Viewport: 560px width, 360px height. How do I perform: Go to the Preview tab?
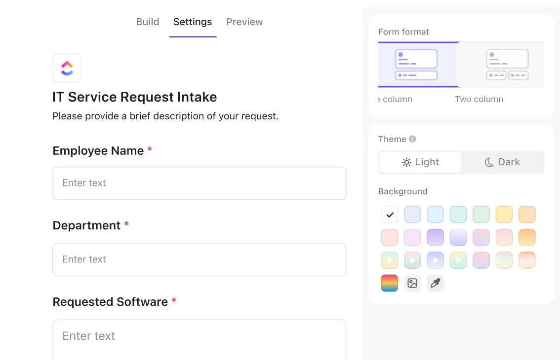click(244, 22)
